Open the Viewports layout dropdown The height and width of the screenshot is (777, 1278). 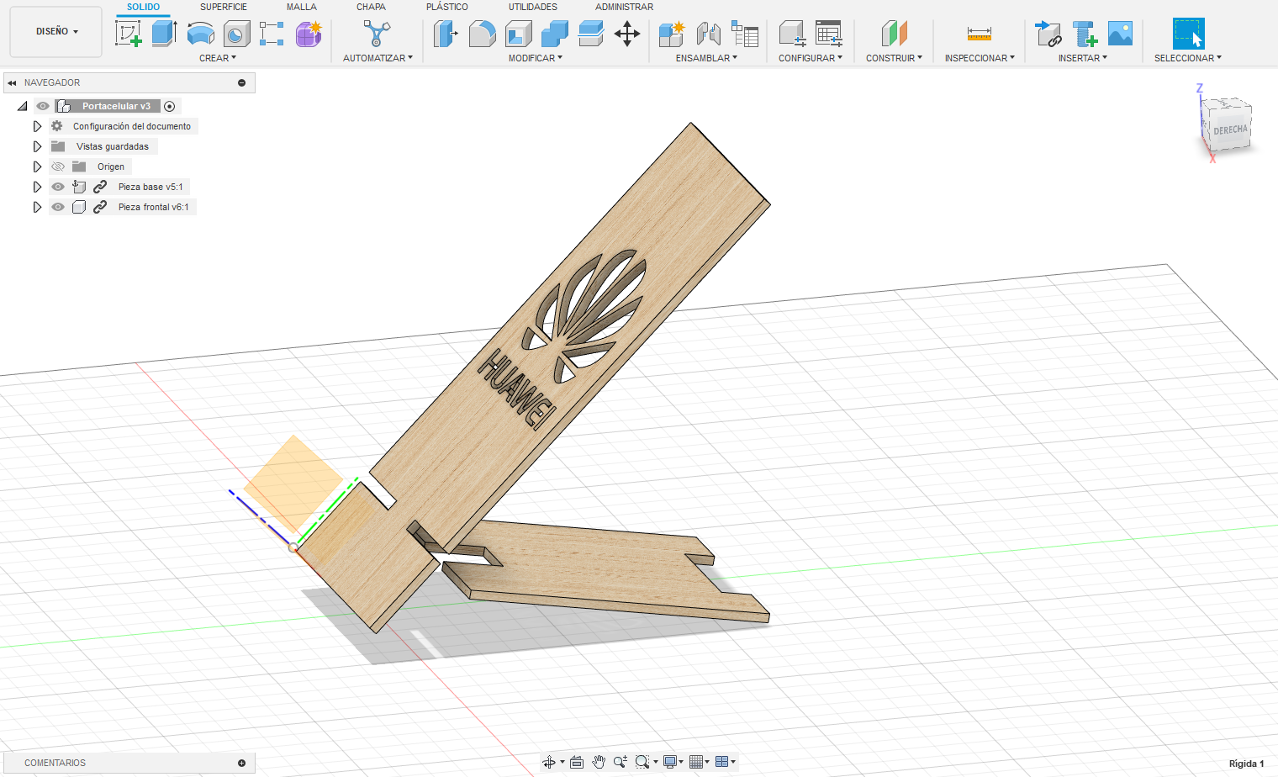725,762
